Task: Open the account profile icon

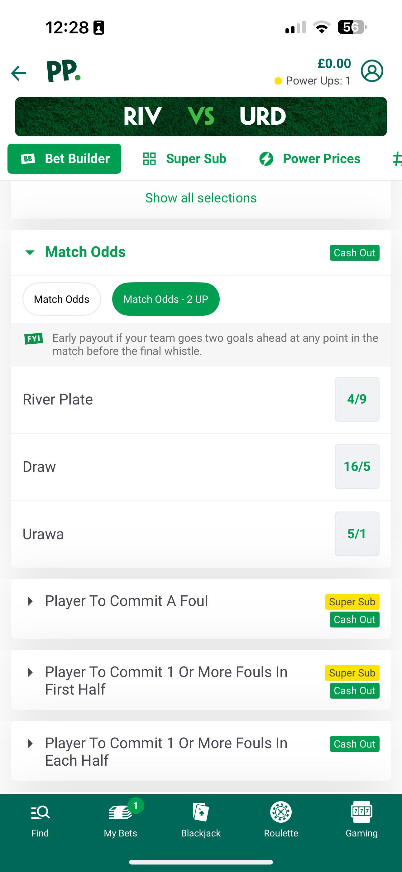Action: (x=372, y=71)
